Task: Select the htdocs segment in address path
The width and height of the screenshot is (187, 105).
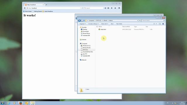Action: pos(111,20)
